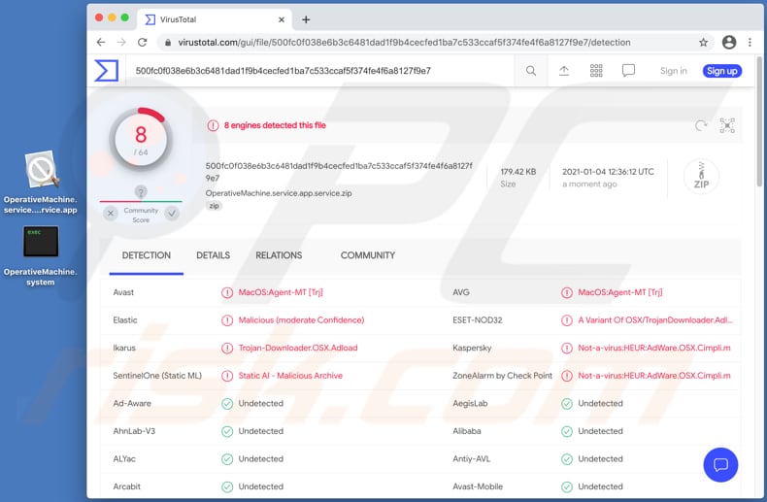Image resolution: width=767 pixels, height=502 pixels.
Task: Open the apps grid icon
Action: pos(596,71)
